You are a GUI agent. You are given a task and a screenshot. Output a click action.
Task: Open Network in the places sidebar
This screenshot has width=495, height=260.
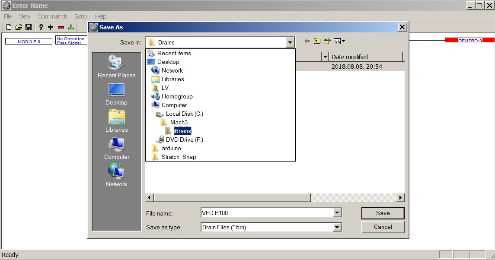tap(116, 175)
